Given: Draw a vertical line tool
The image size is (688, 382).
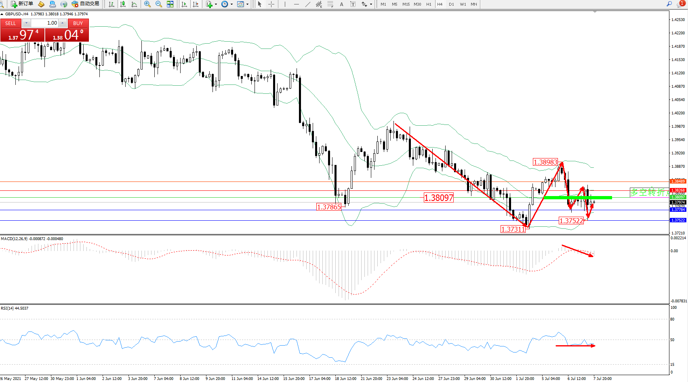Looking at the screenshot, I should click(x=285, y=4).
